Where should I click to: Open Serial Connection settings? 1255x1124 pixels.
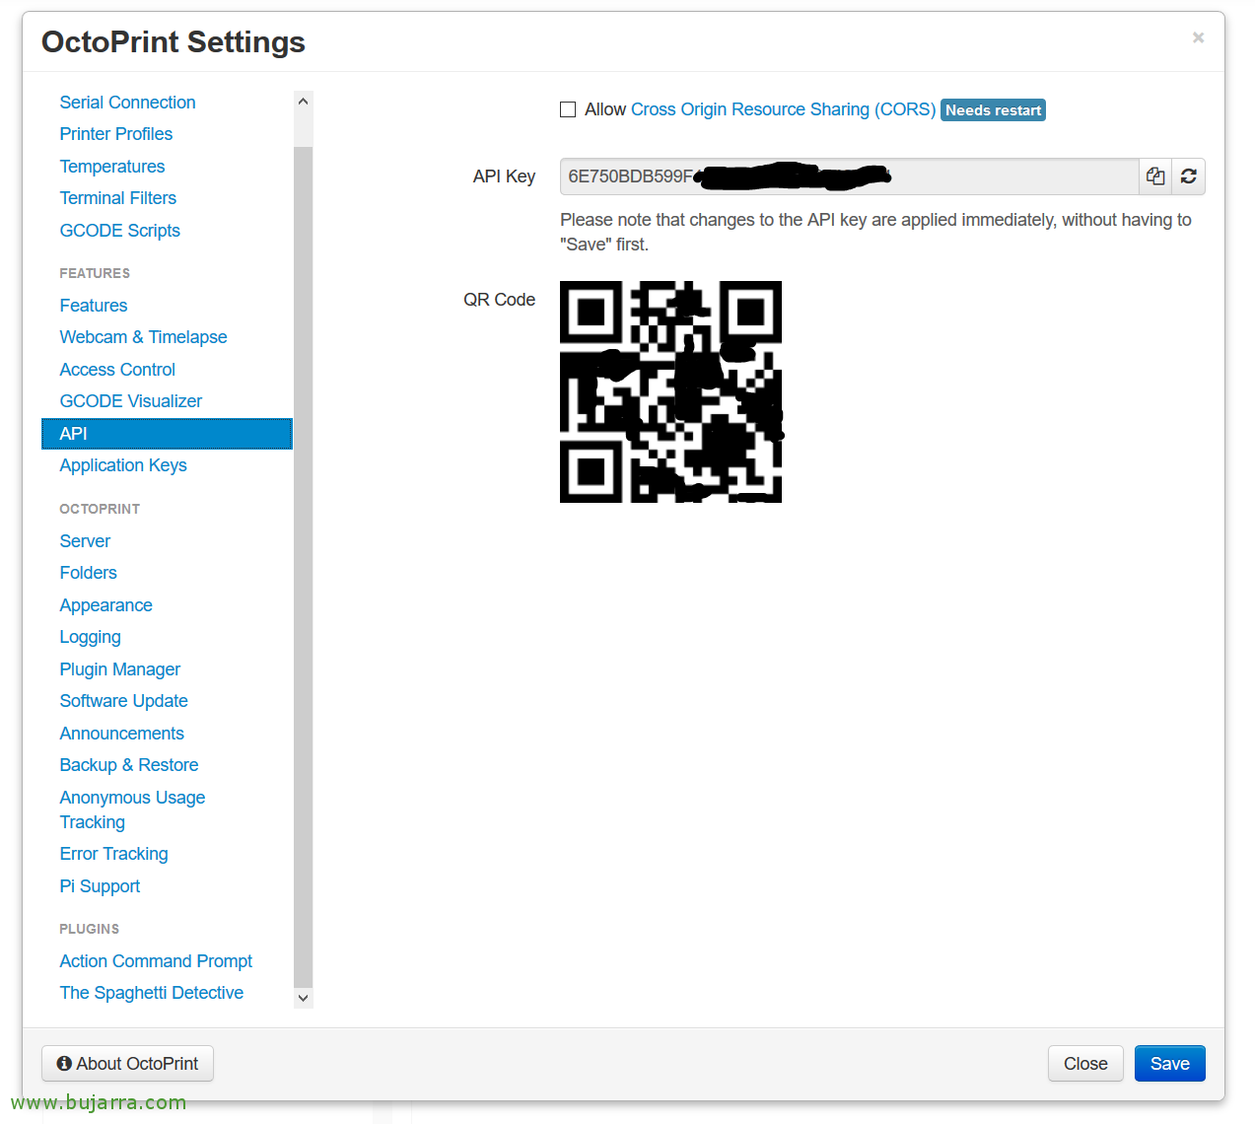coord(127,103)
